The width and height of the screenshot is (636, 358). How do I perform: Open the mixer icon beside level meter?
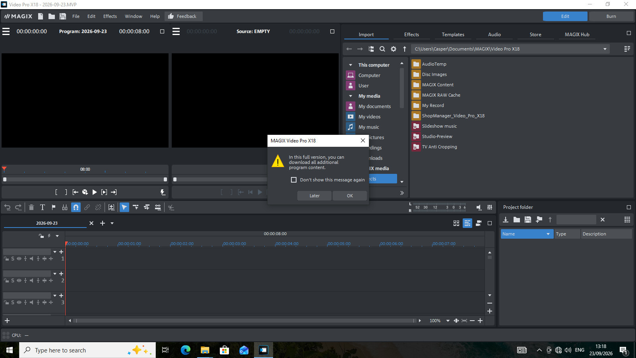(490, 207)
